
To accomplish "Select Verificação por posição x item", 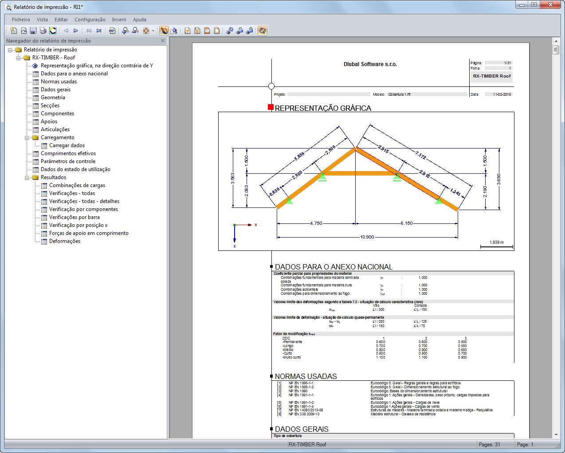I will [78, 225].
